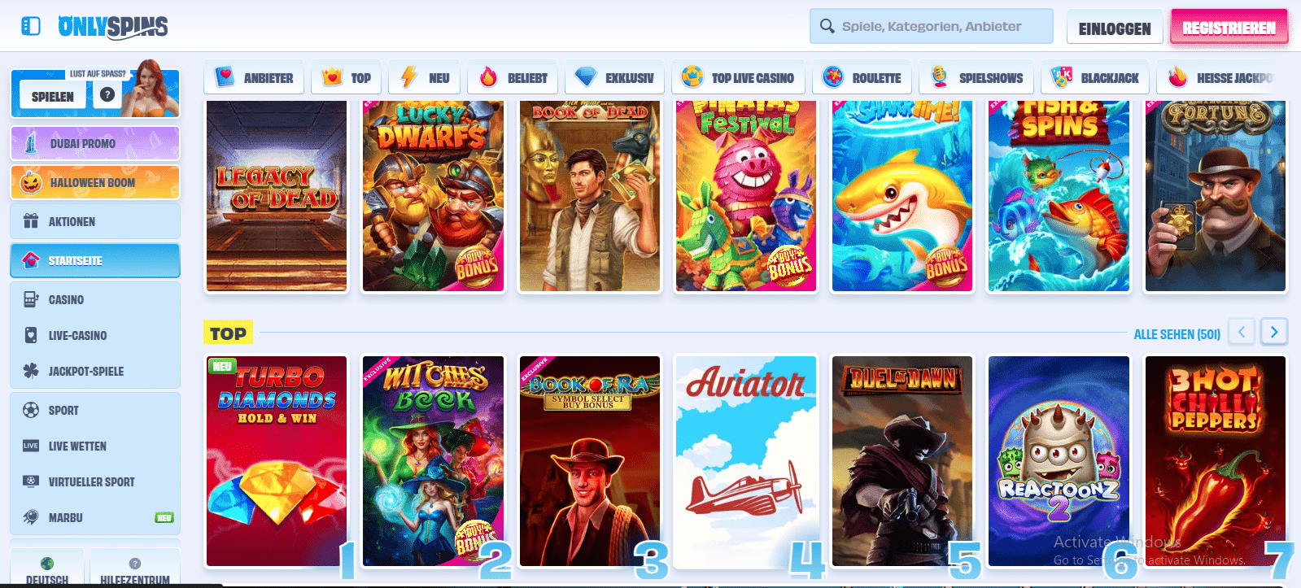Screen dimensions: 1301x588
Task: Click the OnlySpins logo
Action: coord(112,27)
